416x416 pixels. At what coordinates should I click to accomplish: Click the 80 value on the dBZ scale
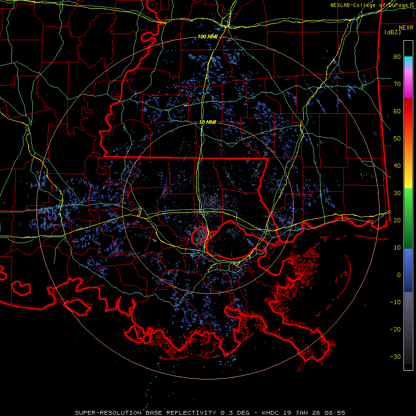click(x=397, y=57)
